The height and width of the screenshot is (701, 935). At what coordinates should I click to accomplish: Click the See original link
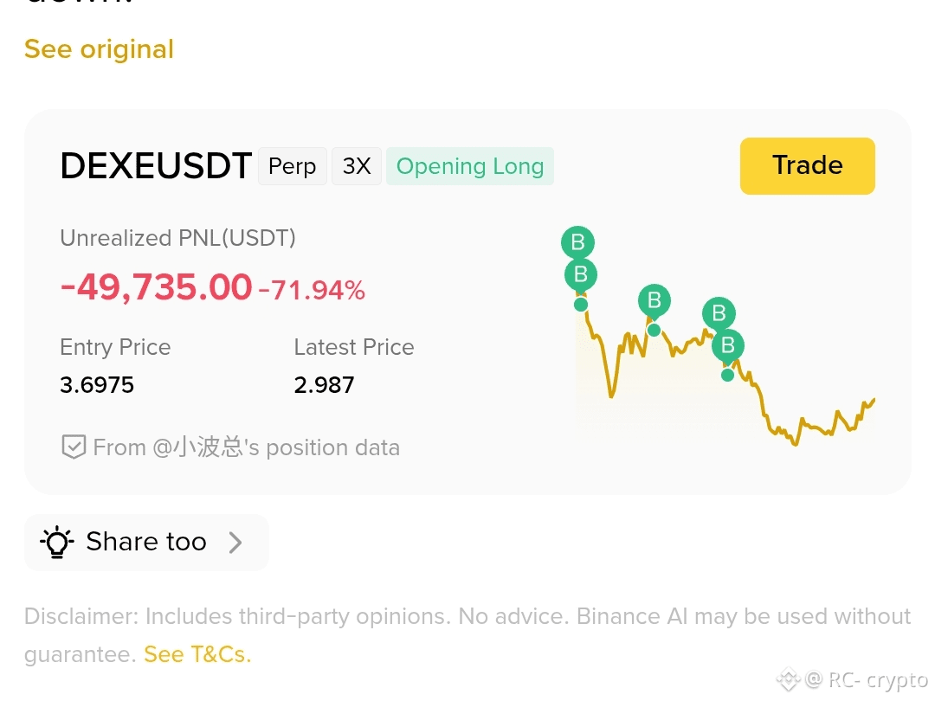click(99, 49)
